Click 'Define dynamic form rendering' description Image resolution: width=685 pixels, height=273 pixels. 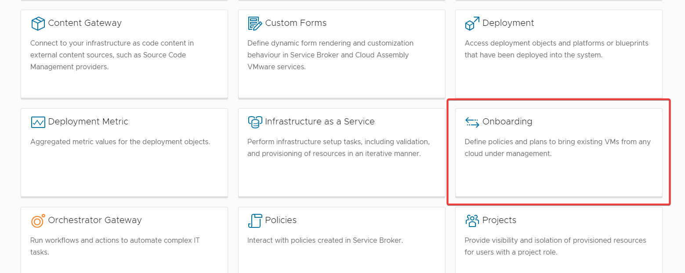[330, 55]
